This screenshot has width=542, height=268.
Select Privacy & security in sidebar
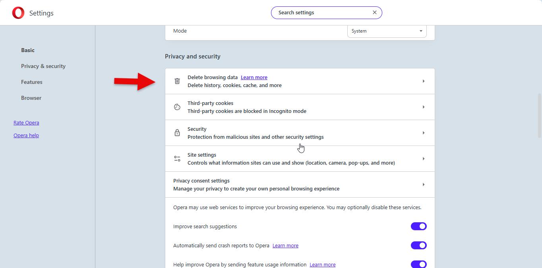pyautogui.click(x=43, y=66)
